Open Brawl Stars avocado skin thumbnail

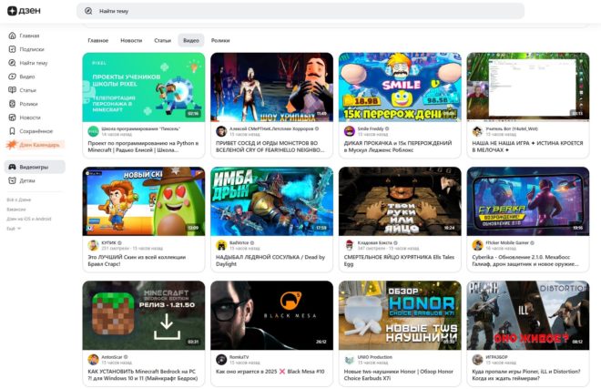(144, 201)
